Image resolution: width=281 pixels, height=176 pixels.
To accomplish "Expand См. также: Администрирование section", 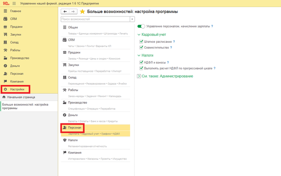I will click(139, 76).
